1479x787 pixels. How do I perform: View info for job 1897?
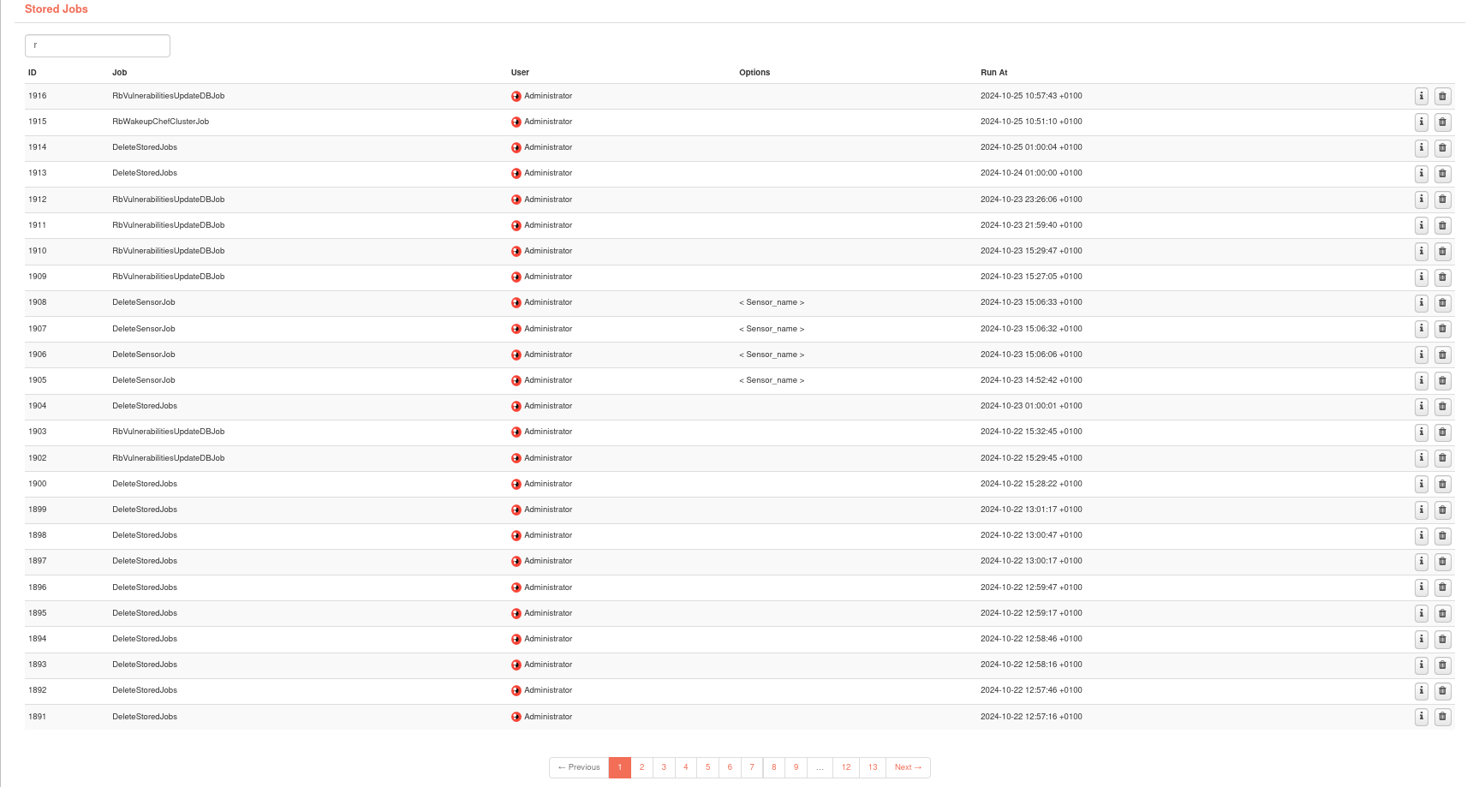pyautogui.click(x=1422, y=561)
